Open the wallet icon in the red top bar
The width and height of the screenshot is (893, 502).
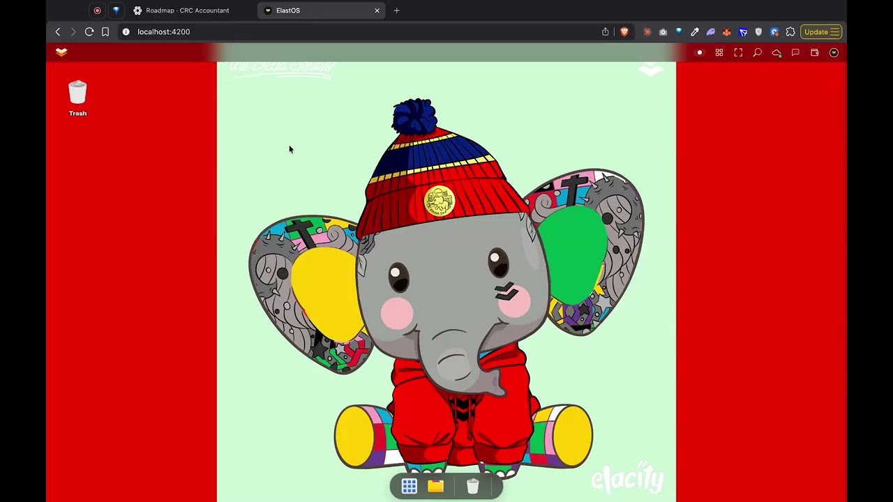(814, 53)
